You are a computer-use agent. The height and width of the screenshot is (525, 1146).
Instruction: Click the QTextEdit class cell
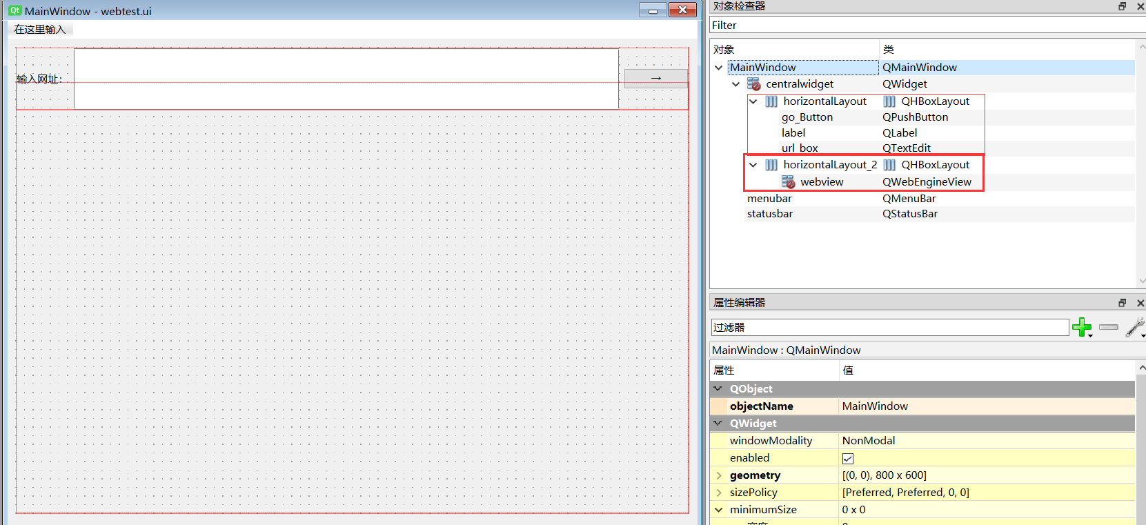point(907,148)
